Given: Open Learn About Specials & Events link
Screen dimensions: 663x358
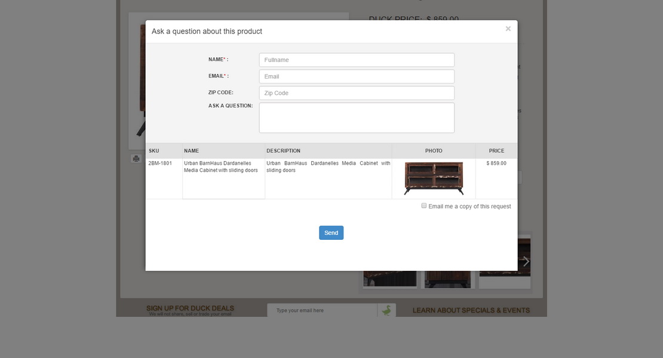Looking at the screenshot, I should point(471,310).
